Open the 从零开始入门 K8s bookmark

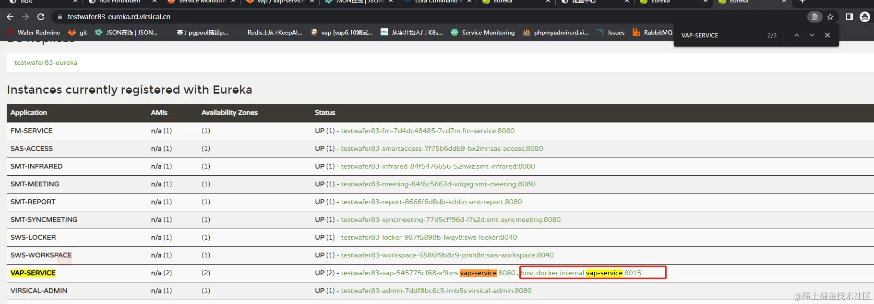coord(412,33)
